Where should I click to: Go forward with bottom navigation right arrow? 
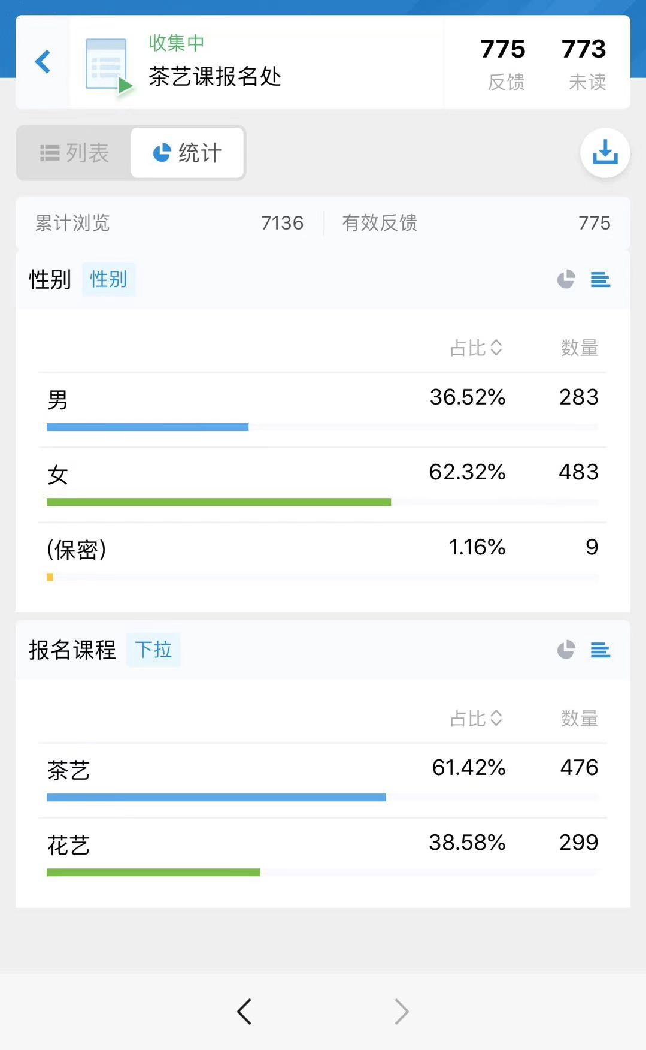coord(401,1012)
